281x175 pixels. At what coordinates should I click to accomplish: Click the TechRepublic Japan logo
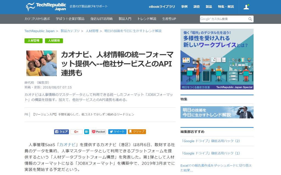coord(46,7)
